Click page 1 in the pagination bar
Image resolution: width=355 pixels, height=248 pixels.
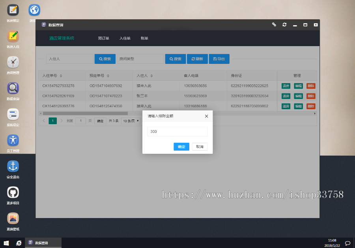[52, 121]
